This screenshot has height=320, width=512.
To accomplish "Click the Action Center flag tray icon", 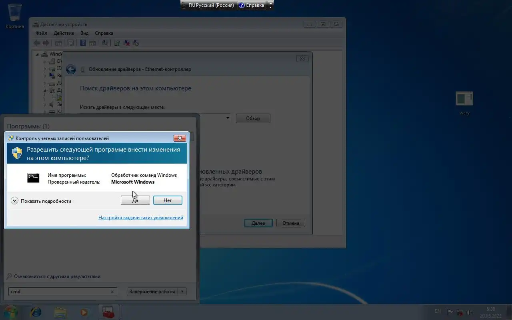I will (x=450, y=312).
